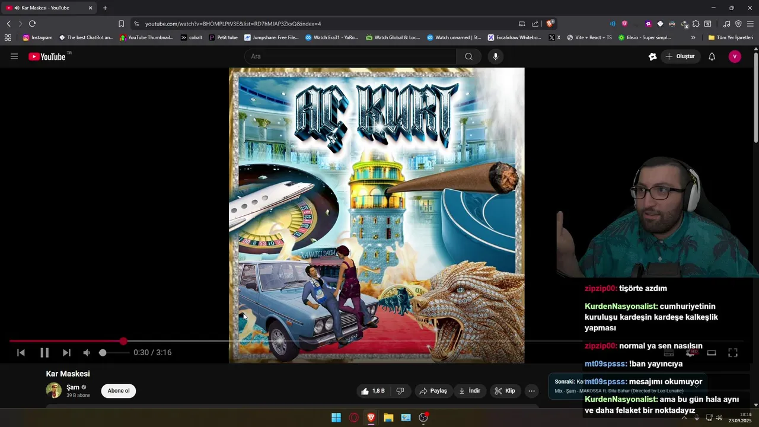This screenshot has height=427, width=759.
Task: Click the Klip button
Action: [x=505, y=391]
